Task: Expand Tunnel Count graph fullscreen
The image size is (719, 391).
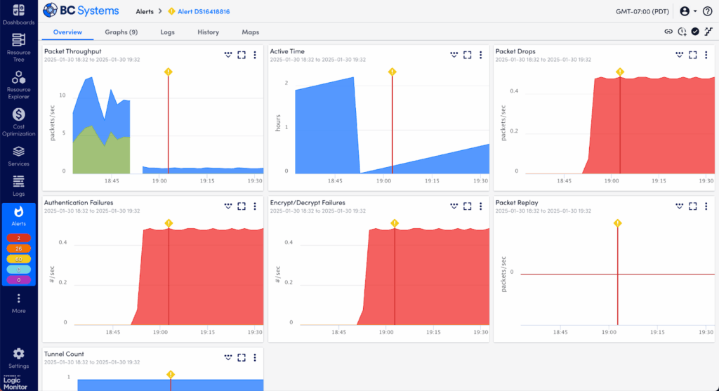Action: click(242, 357)
